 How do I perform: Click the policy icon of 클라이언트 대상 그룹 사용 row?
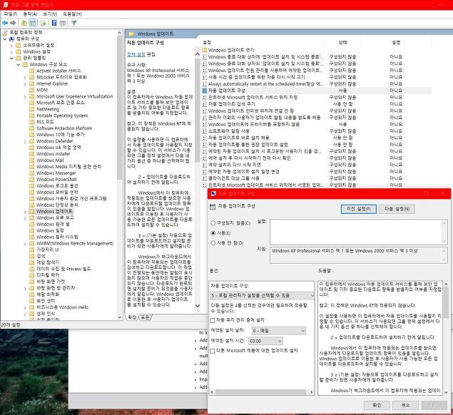[205, 178]
